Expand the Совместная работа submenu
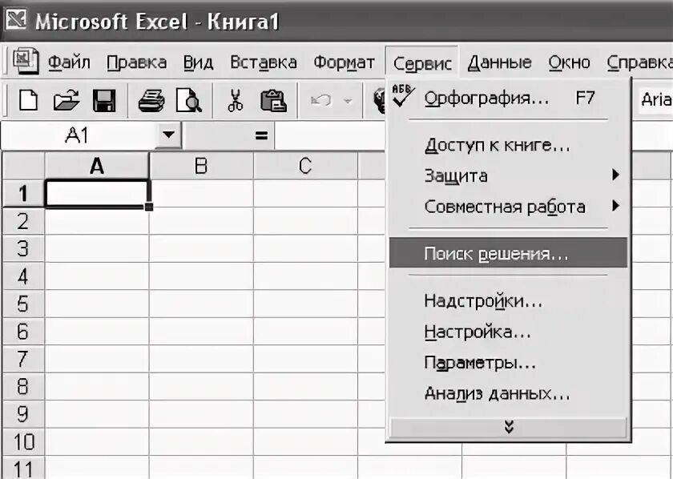This screenshot has width=673, height=479. pos(615,206)
